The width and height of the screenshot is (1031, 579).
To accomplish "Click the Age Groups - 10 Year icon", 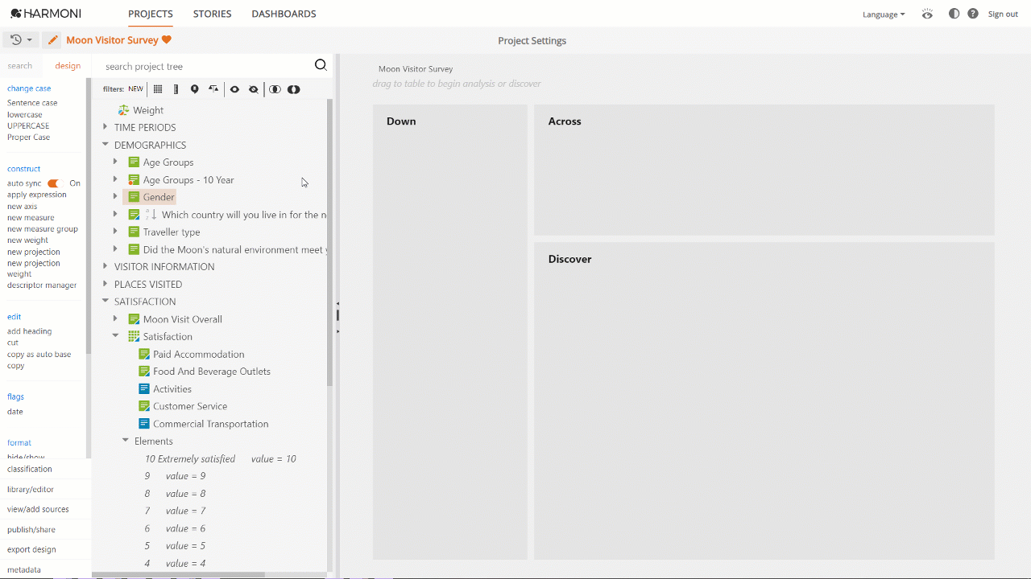I will click(134, 180).
